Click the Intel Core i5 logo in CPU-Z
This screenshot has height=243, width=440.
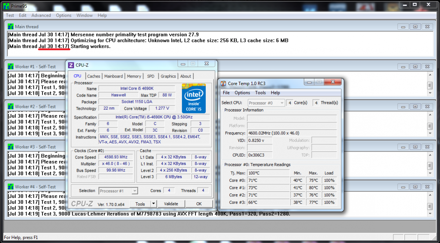[x=194, y=98]
